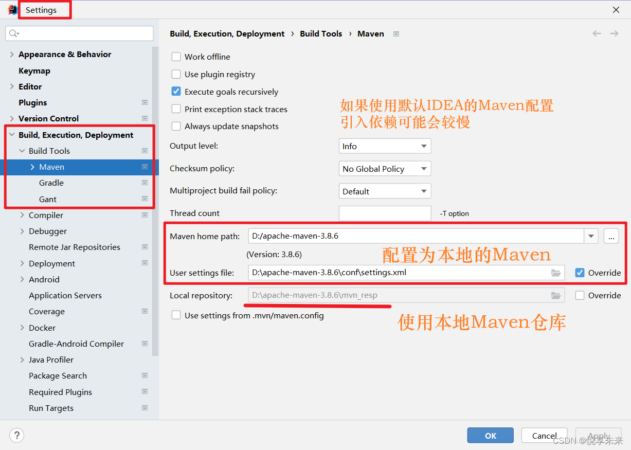Click the Cancel button
The image size is (631, 450).
545,436
